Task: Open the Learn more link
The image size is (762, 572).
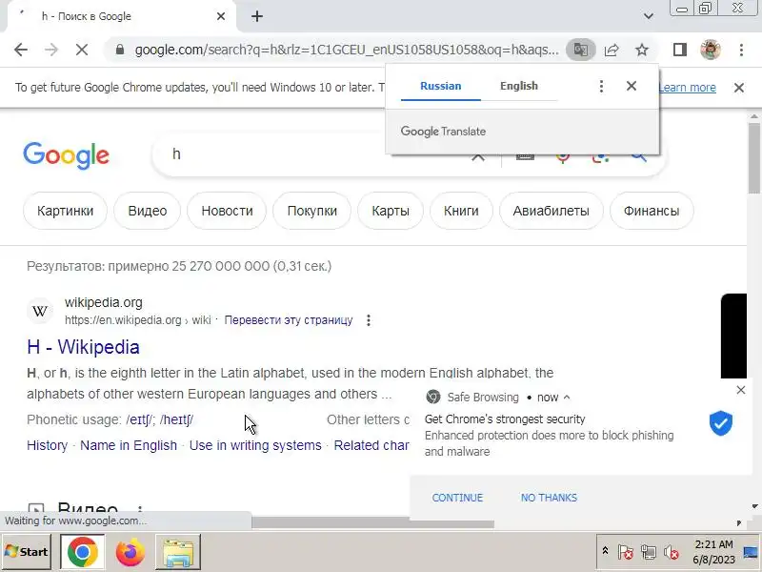Action: 687,88
